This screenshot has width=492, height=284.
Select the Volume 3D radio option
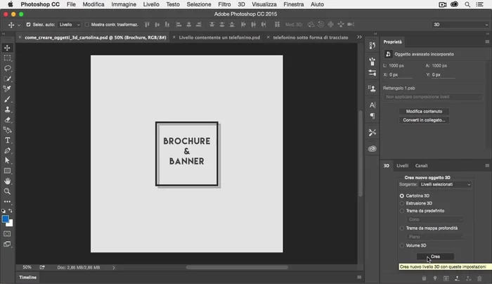402,245
